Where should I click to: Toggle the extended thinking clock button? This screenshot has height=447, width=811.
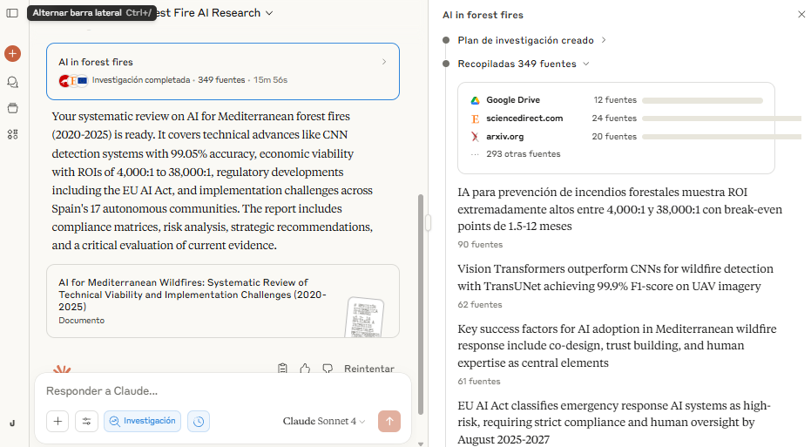pyautogui.click(x=199, y=421)
